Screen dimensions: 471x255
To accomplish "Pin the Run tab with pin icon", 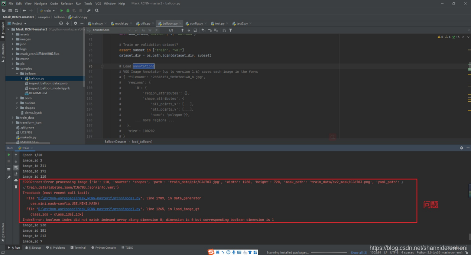I will (x=9, y=177).
